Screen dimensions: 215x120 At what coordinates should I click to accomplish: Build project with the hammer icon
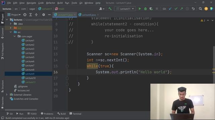coord(110,9)
